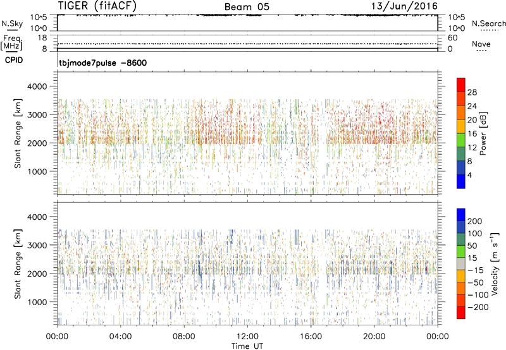Click the '1000' tick on velocity panel
Image resolution: width=506 pixels, height=350 pixels.
(x=37, y=302)
